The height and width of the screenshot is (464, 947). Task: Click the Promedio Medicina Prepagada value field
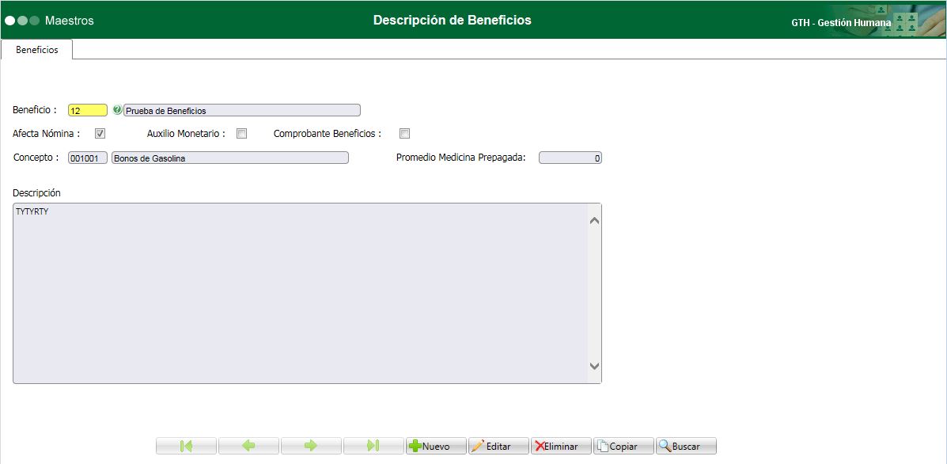click(x=570, y=158)
